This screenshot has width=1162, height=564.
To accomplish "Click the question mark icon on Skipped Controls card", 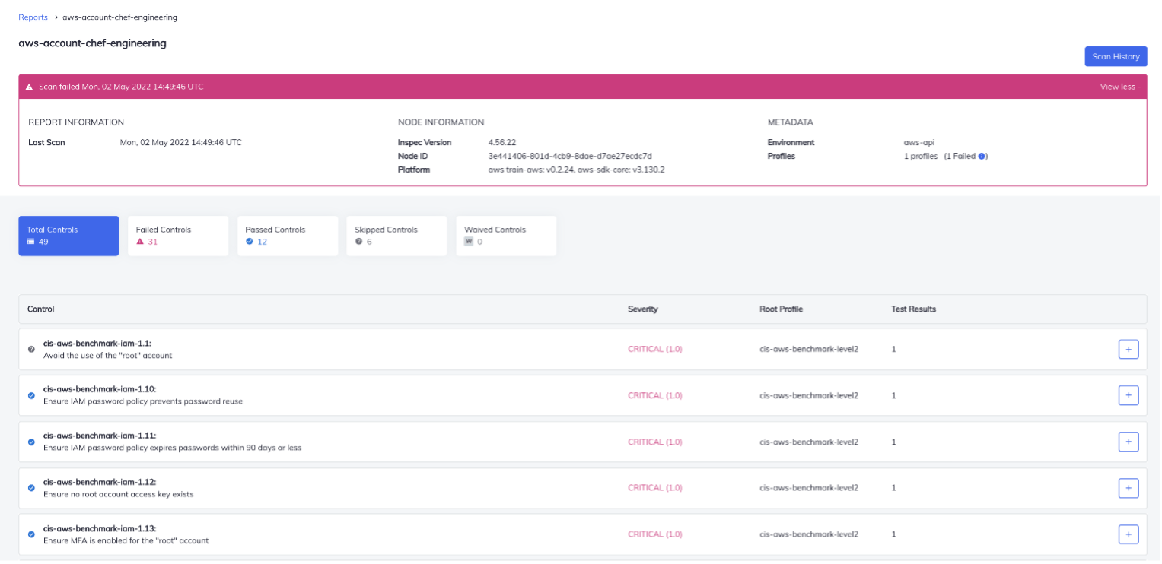I will tap(358, 241).
